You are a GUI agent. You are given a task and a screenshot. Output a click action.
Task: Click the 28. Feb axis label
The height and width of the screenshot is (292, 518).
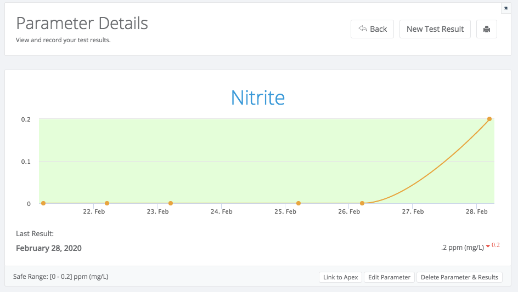point(476,211)
